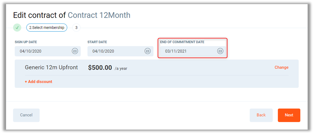Click the $500.00 price amount
The height and width of the screenshot is (134, 314).
100,68
